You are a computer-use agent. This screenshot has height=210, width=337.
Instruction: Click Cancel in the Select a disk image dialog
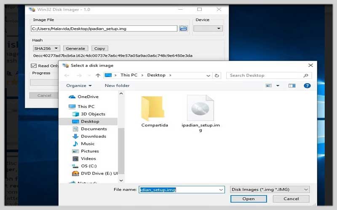point(291,199)
